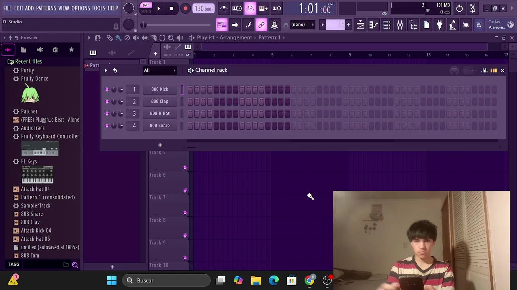The height and width of the screenshot is (290, 517).
Task: Open the EDIT menu
Action: (x=19, y=8)
